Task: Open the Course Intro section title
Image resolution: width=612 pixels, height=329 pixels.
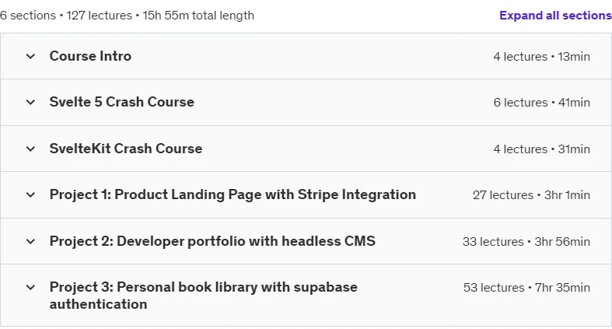Action: click(x=90, y=56)
